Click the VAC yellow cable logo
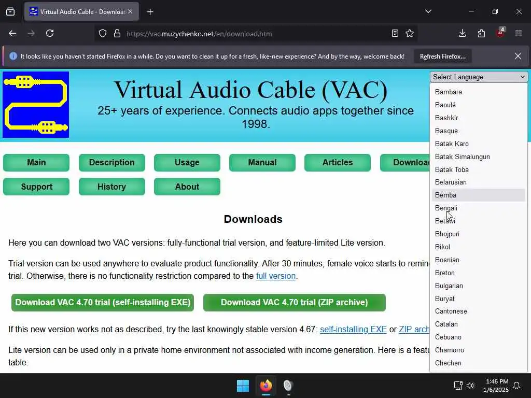531x398 pixels. pyautogui.click(x=36, y=105)
